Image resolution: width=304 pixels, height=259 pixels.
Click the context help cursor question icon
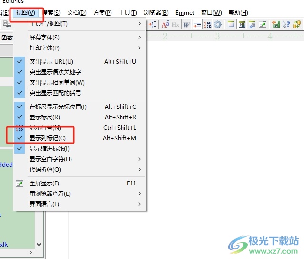point(286,24)
